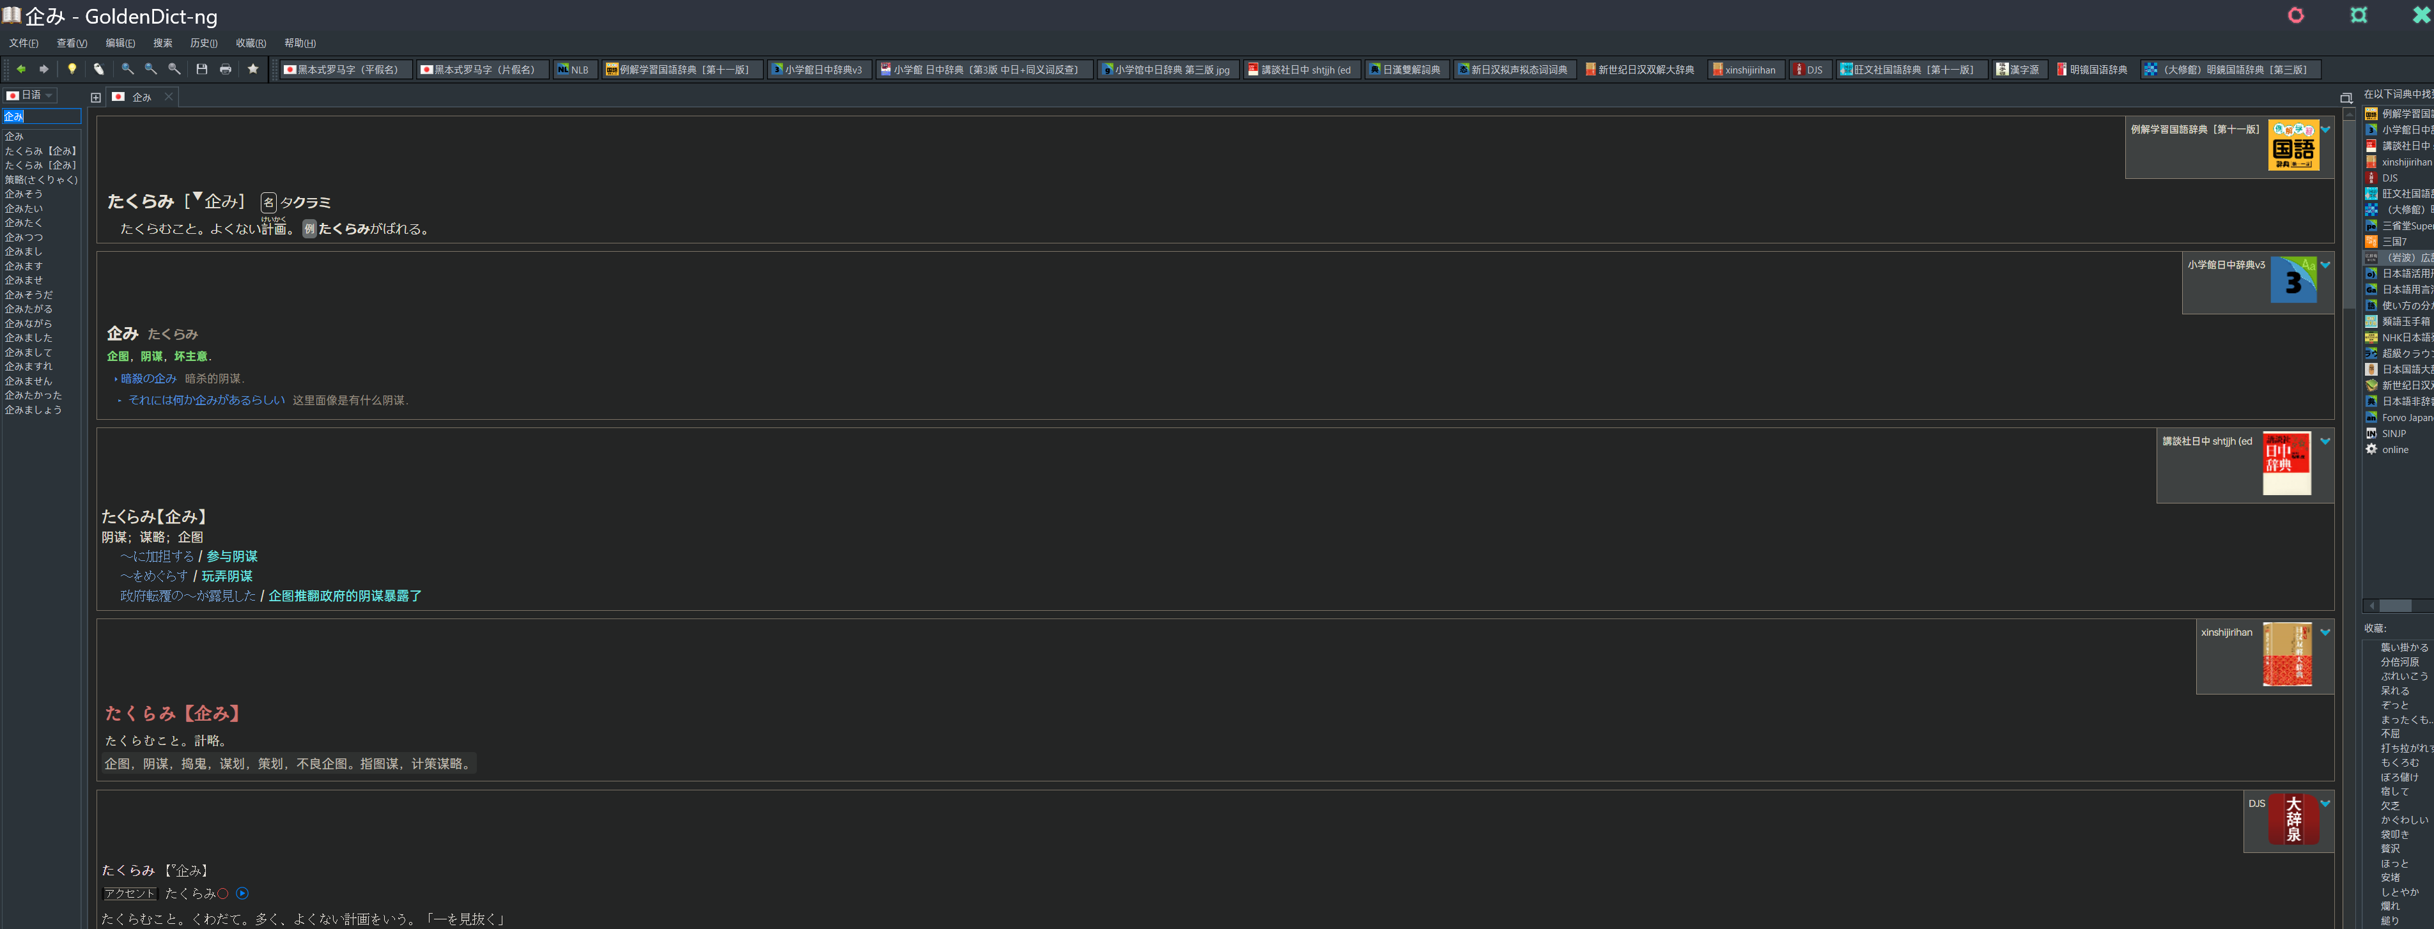Collapse the 講談社日中 article with its chevron
This screenshot has height=929, width=2434.
click(x=2325, y=441)
